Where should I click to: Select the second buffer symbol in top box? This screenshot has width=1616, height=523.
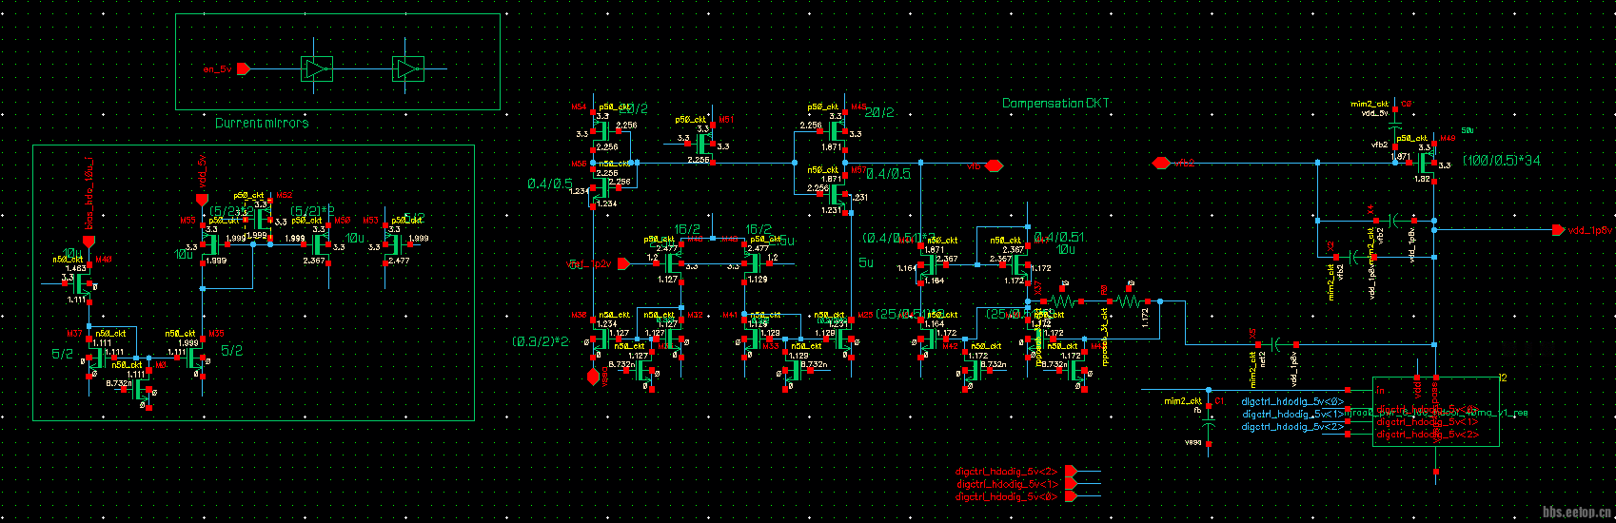(x=407, y=68)
